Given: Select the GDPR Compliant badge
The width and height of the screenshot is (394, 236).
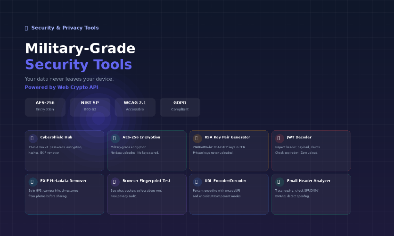Looking at the screenshot, I should pos(180,107).
